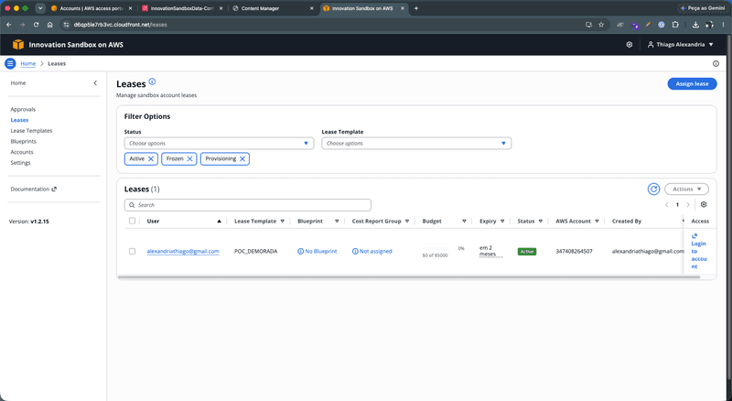Screen dimensions: 732x401
Task: Open the Status filter dropdown
Action: (x=219, y=144)
